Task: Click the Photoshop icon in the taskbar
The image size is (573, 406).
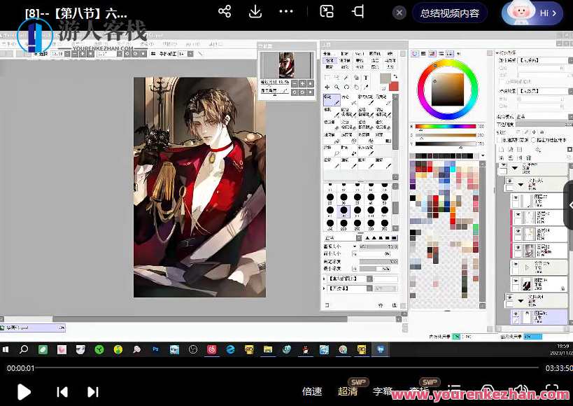Action: 155,349
